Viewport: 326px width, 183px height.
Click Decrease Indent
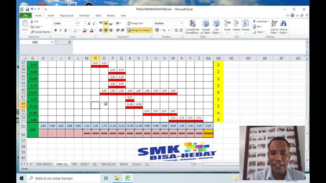pos(118,30)
